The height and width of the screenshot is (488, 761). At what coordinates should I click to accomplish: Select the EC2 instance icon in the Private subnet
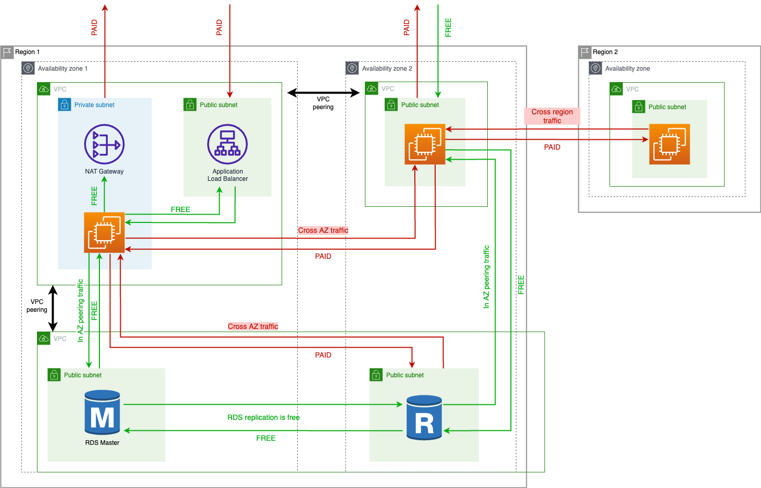(104, 232)
